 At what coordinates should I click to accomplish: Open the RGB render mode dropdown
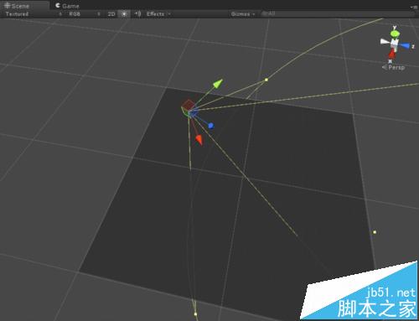(85, 13)
